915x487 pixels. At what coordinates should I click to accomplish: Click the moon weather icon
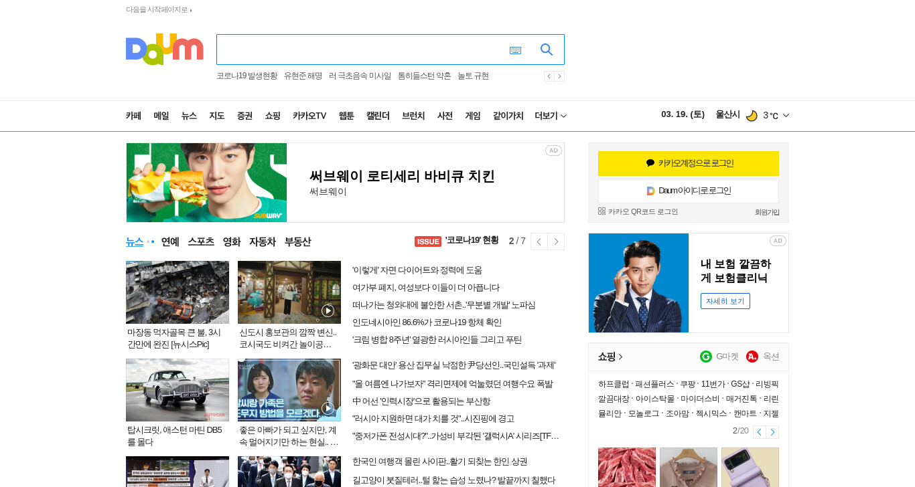point(752,116)
